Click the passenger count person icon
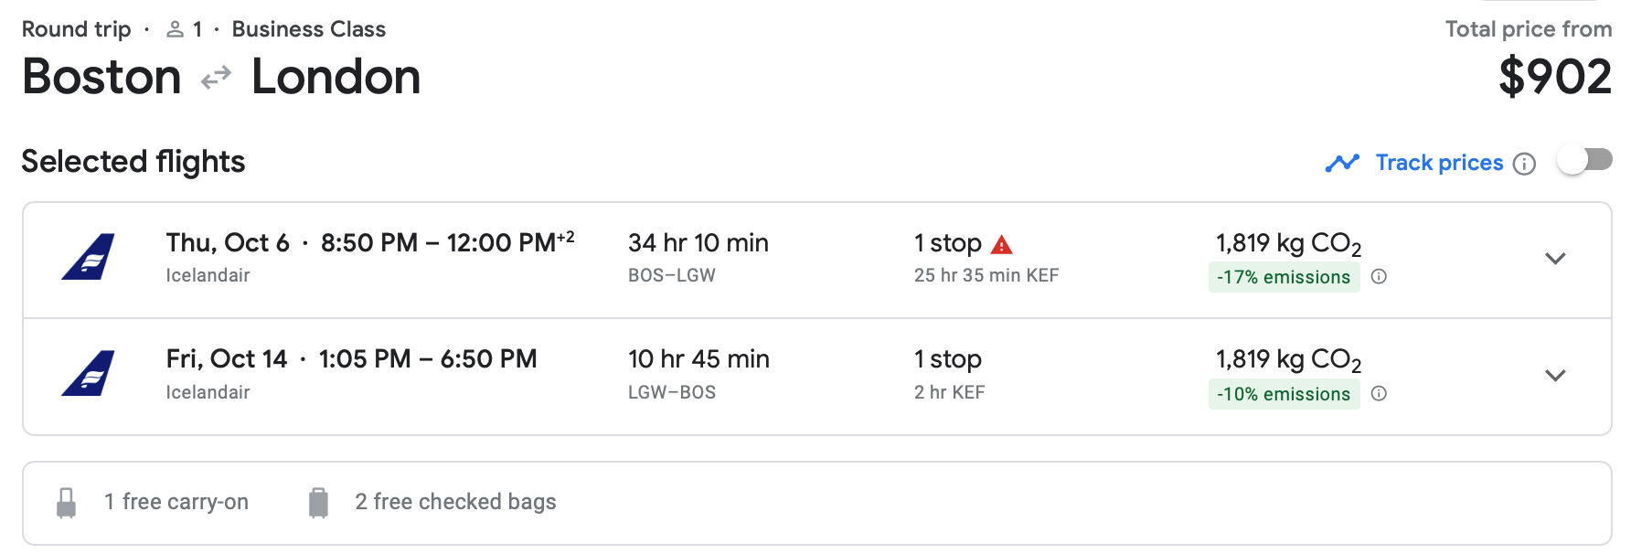The image size is (1631, 554). 175,30
